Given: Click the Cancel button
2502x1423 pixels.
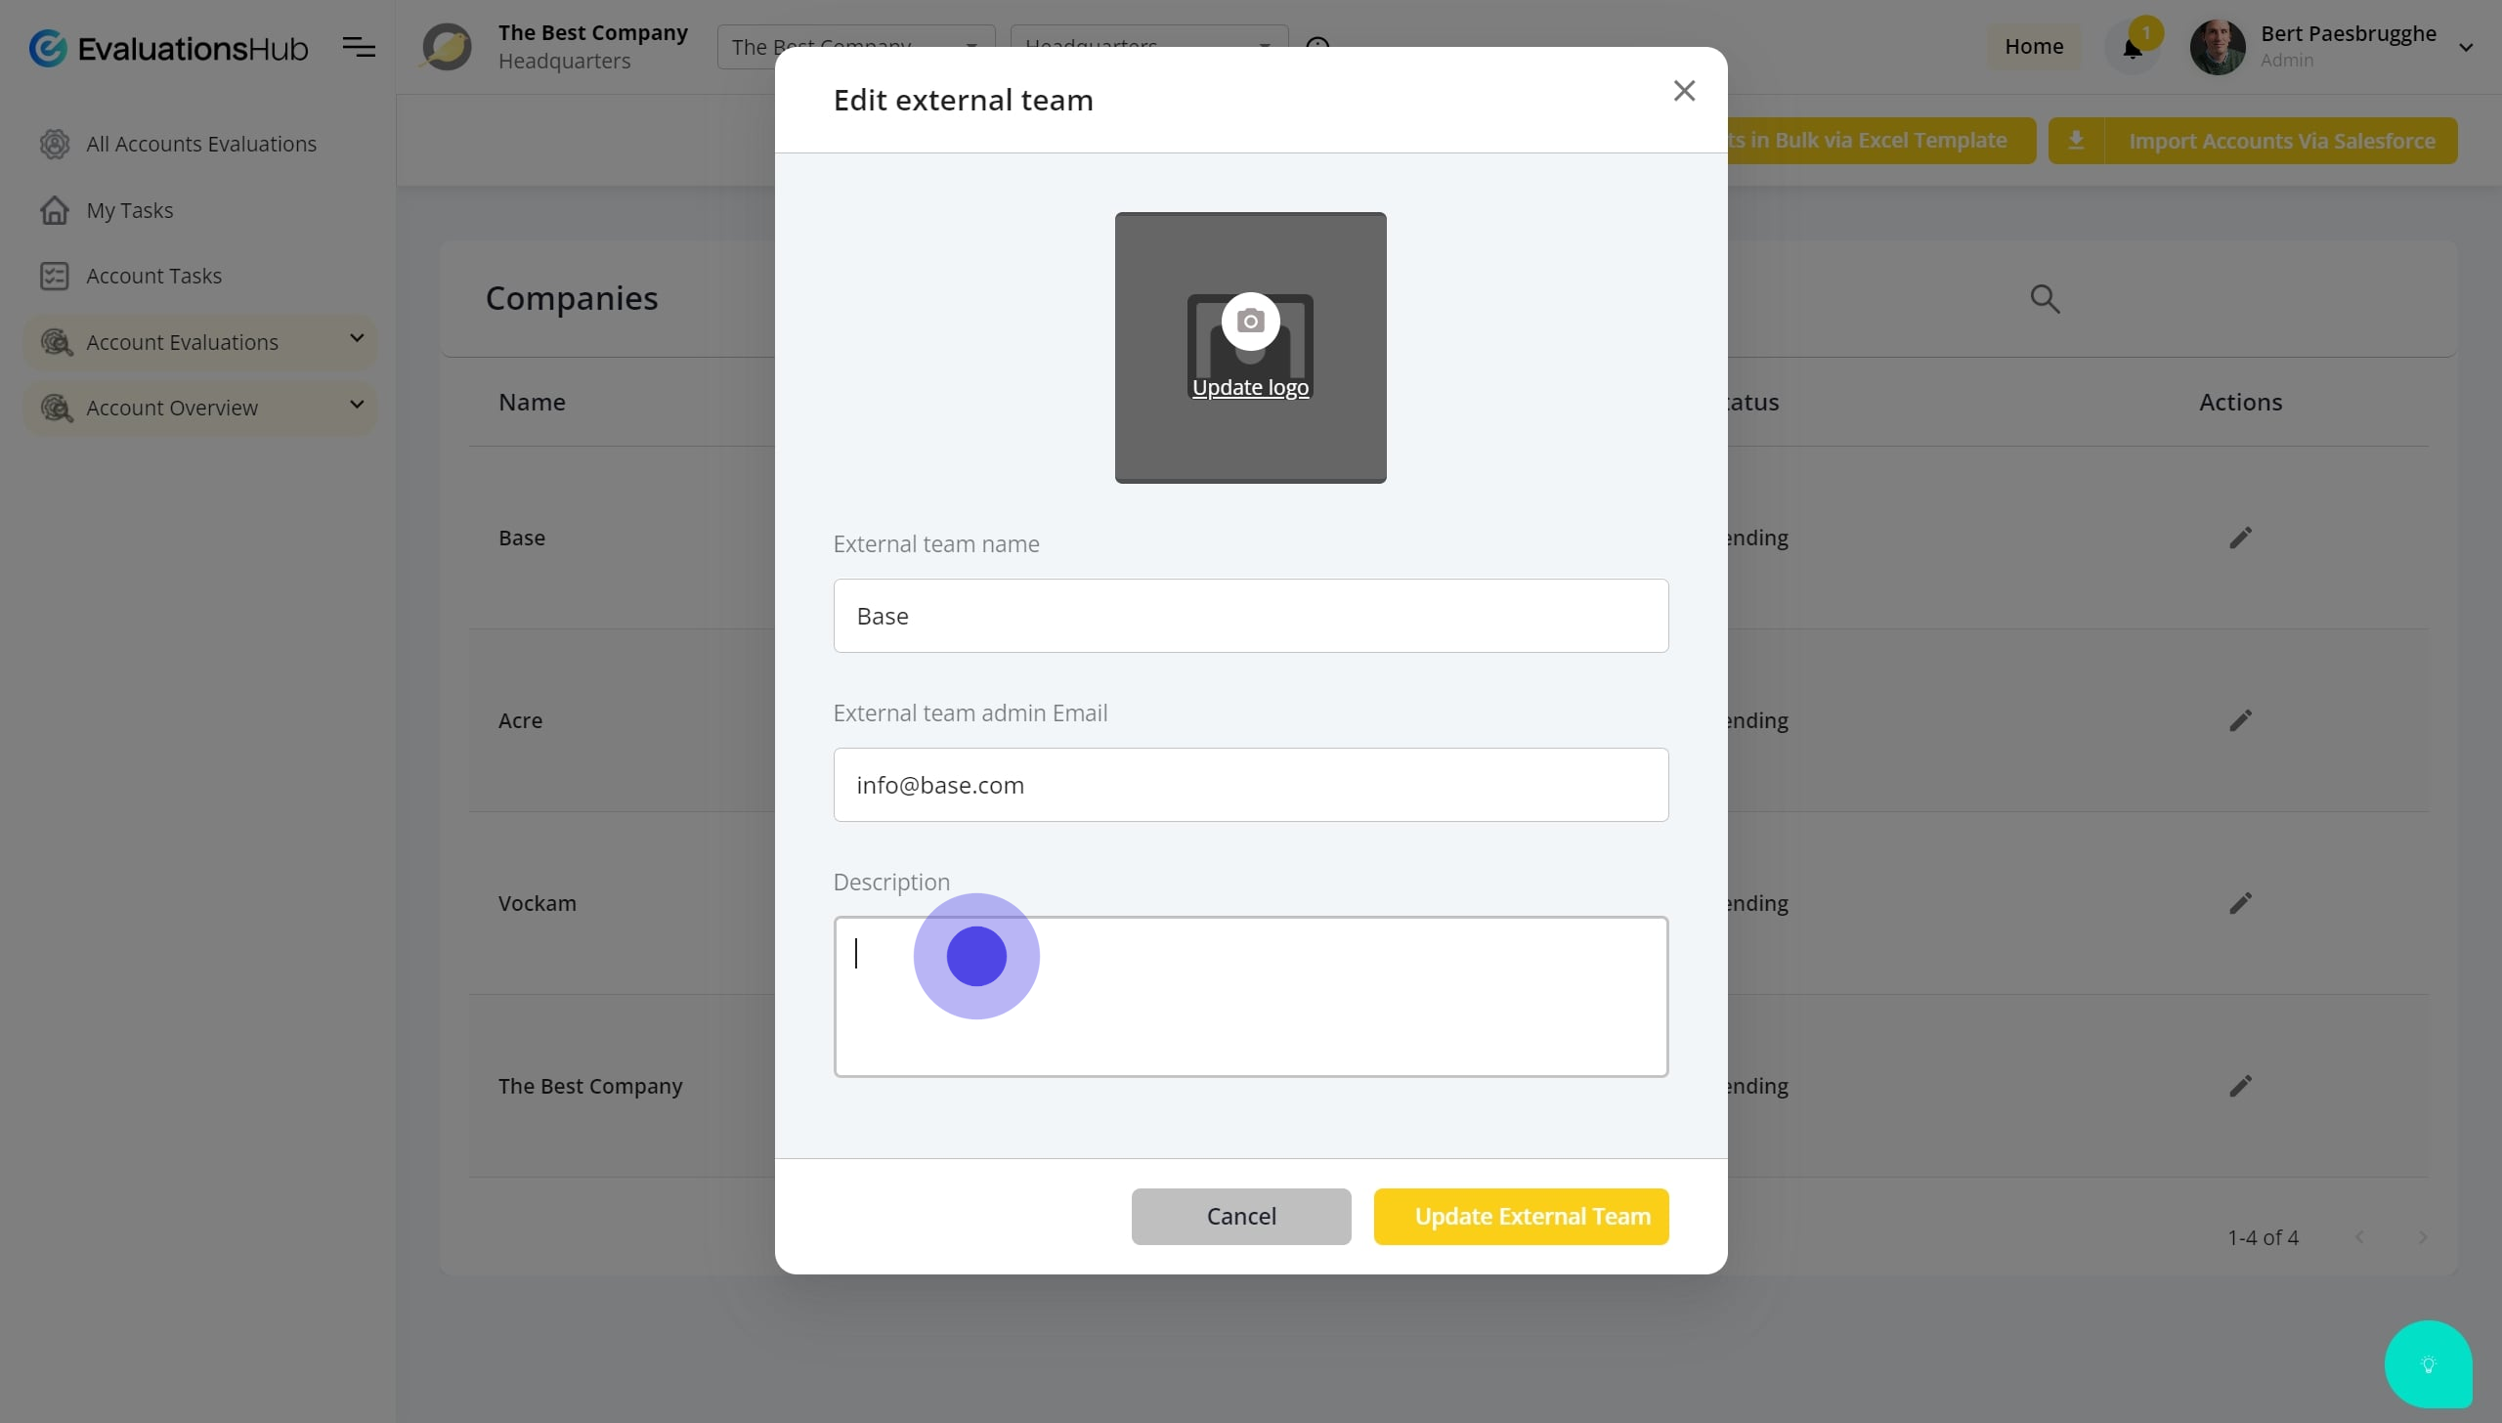Looking at the screenshot, I should click(x=1240, y=1216).
